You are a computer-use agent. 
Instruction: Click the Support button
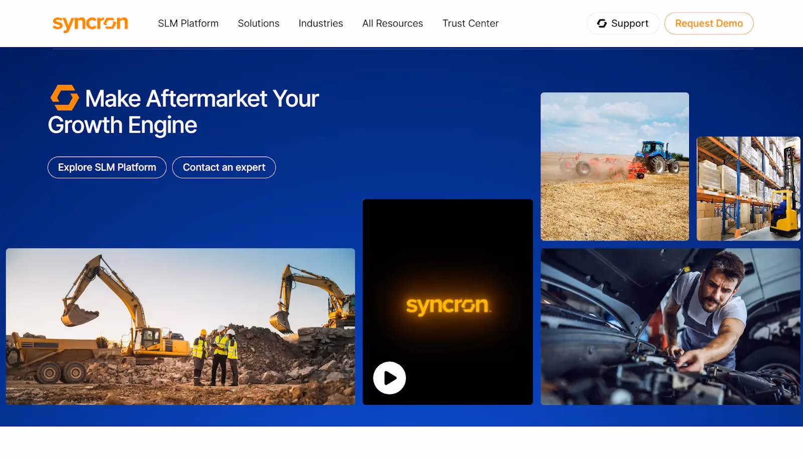[x=623, y=24]
